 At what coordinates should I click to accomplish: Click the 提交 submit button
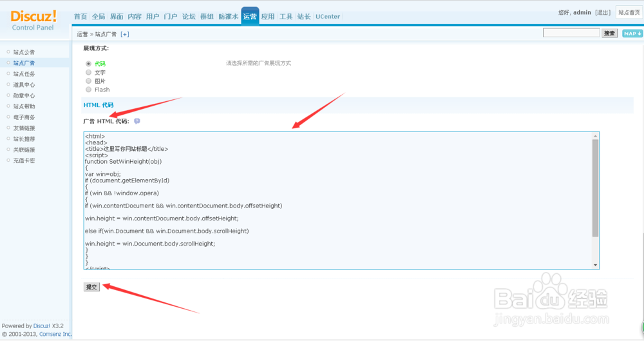[x=91, y=287]
